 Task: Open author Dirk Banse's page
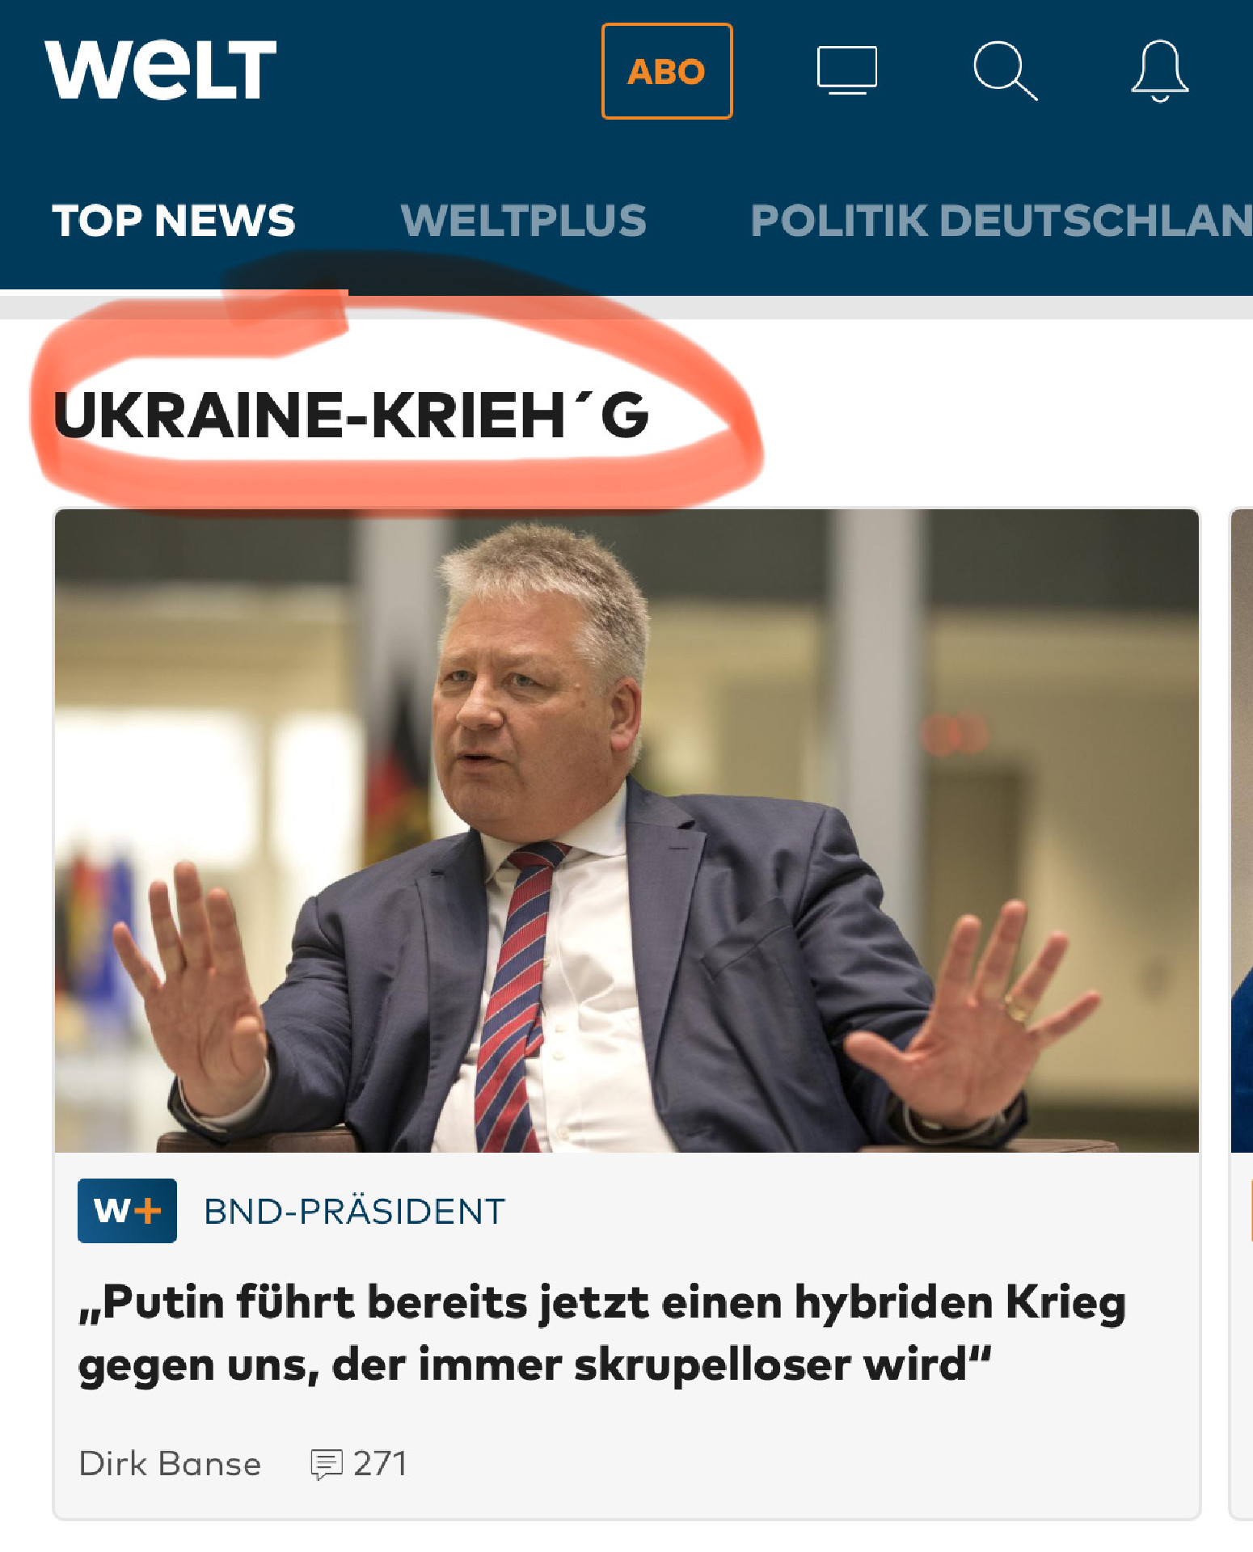click(170, 1464)
